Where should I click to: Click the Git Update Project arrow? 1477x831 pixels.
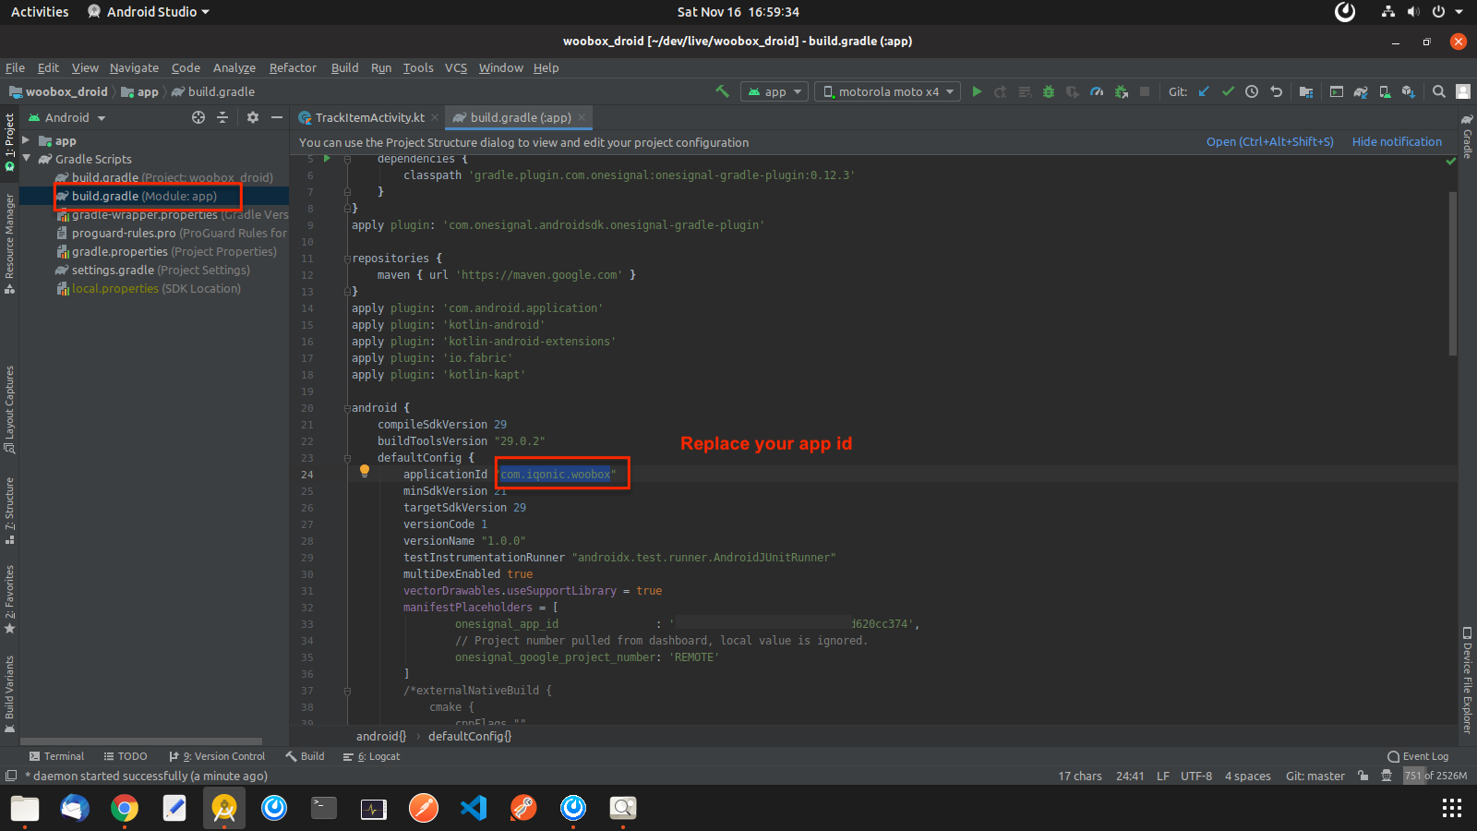[x=1204, y=91]
